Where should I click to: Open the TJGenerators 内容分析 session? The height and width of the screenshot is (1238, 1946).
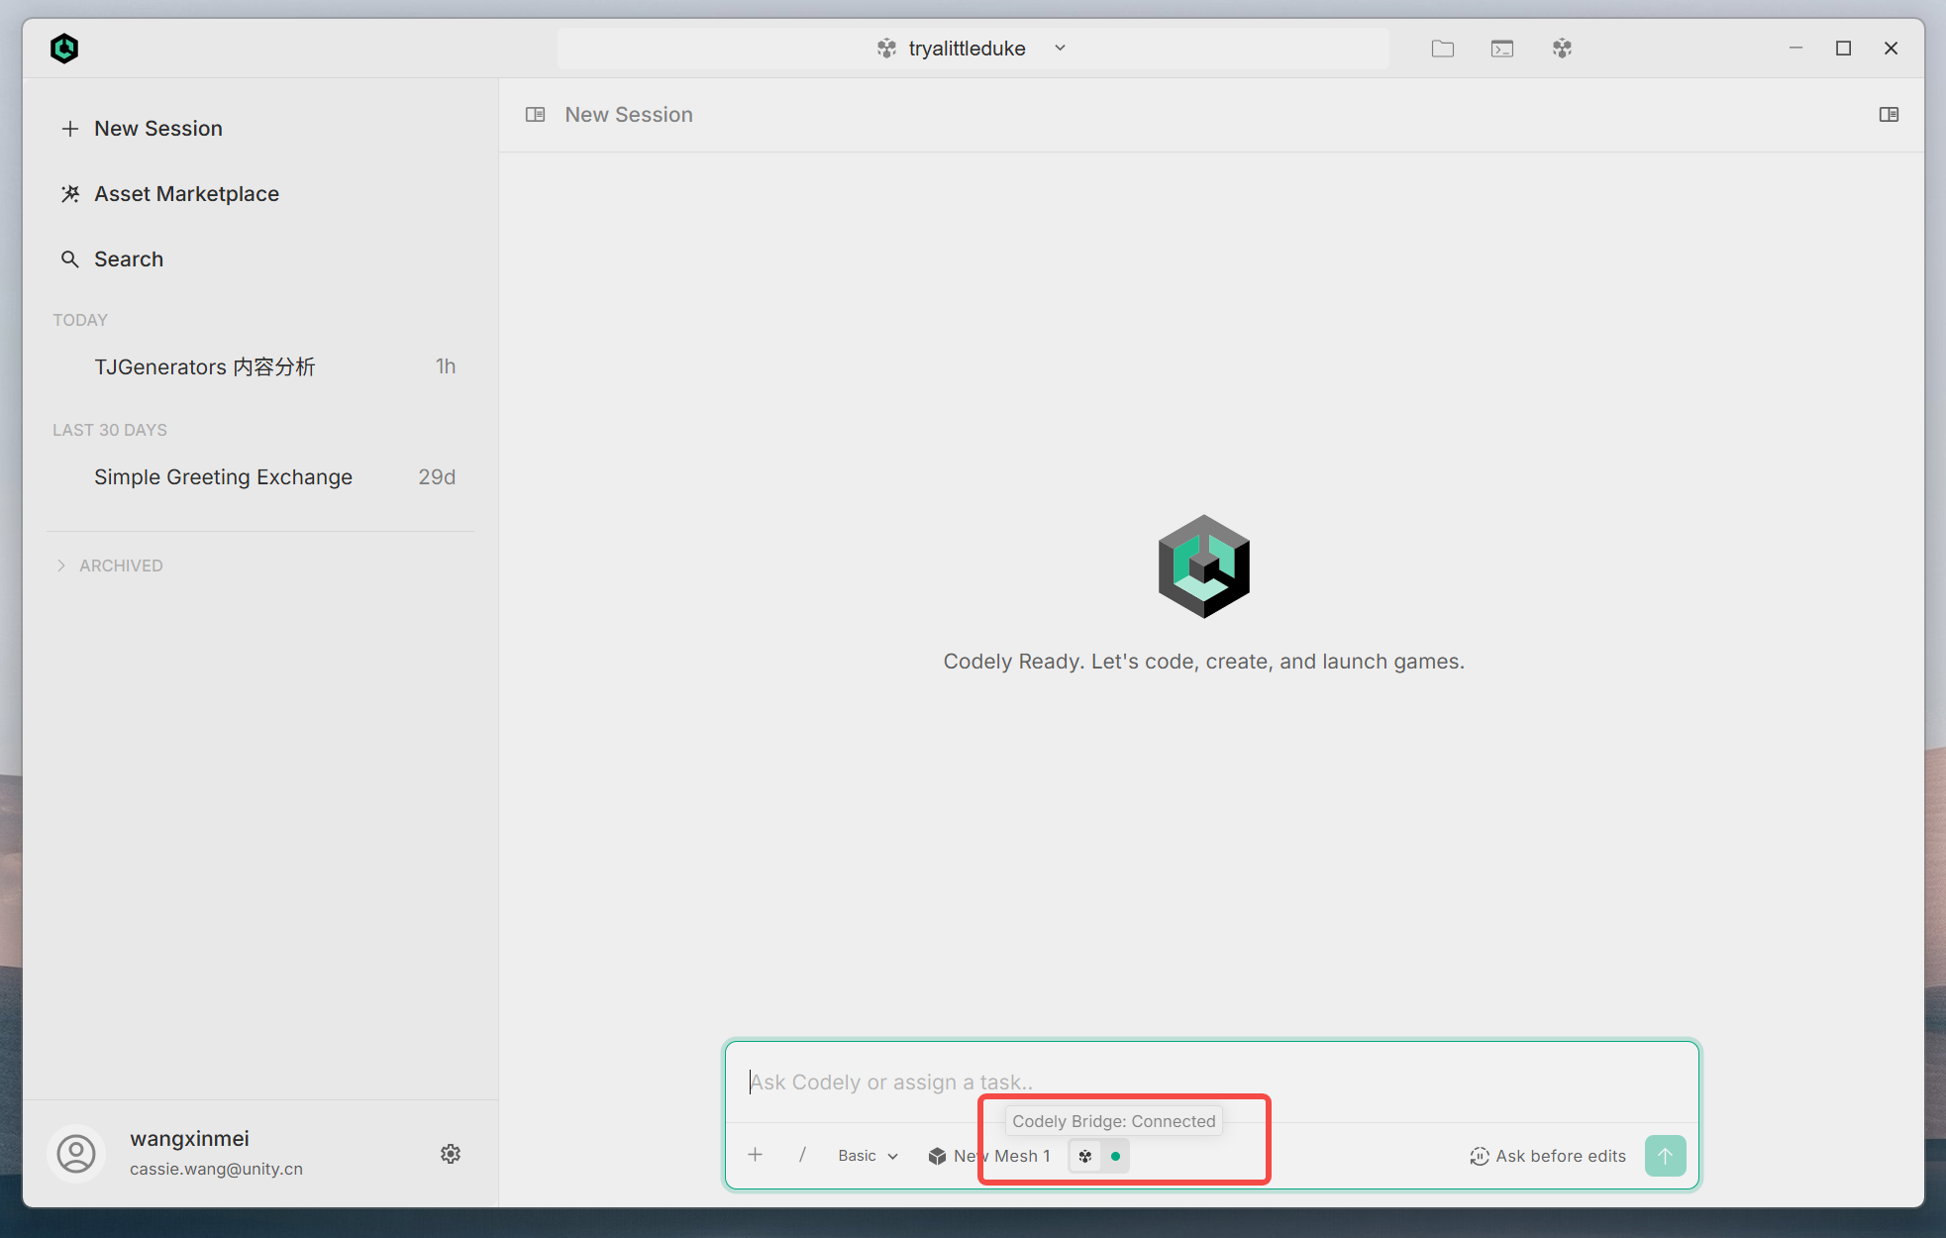click(x=260, y=366)
